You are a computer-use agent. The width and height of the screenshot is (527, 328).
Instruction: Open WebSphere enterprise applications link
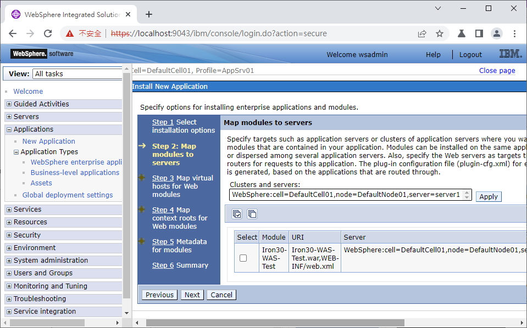[76, 162]
